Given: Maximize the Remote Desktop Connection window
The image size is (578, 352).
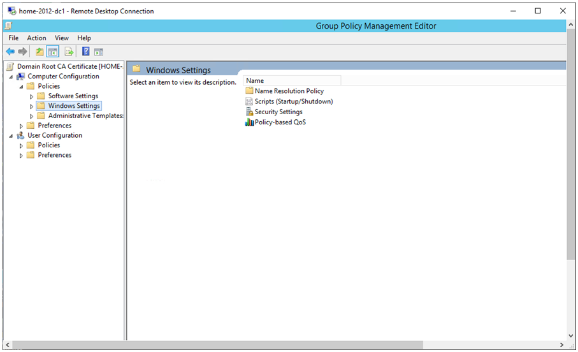Looking at the screenshot, I should (538, 11).
